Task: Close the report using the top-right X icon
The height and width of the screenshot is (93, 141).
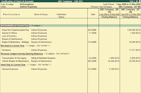Action: 140,1
